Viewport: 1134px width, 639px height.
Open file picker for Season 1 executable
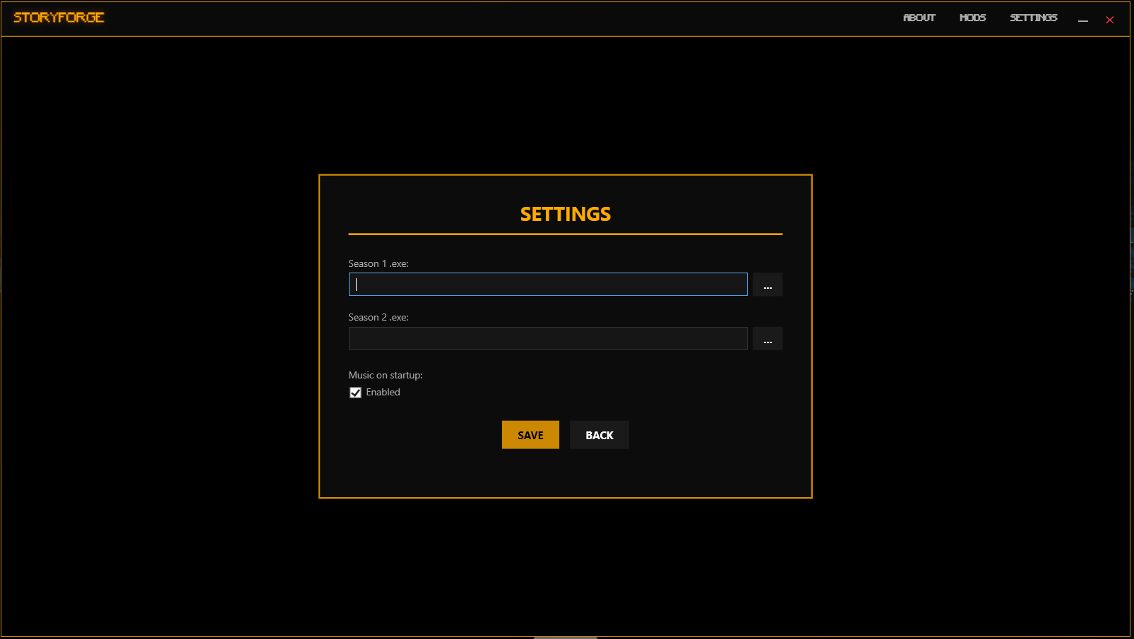768,284
